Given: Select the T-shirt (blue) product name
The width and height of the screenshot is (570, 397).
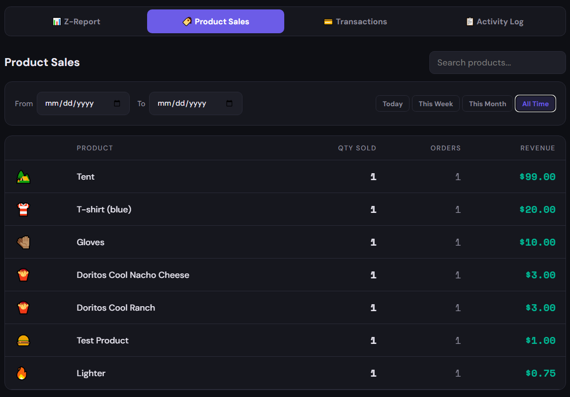Looking at the screenshot, I should coord(104,209).
